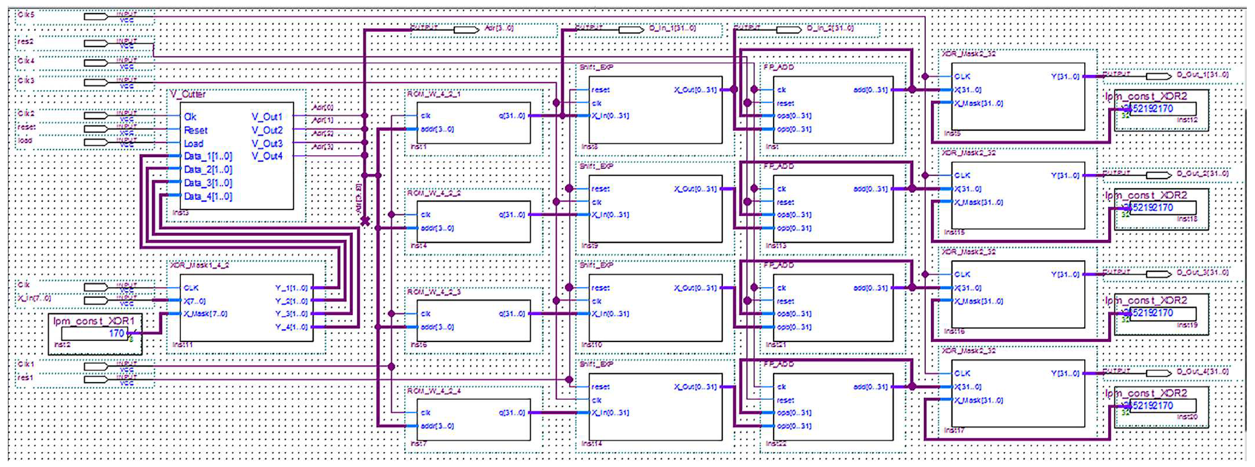
Task: Click the Clk5 input pin symbol
Action: [96, 17]
